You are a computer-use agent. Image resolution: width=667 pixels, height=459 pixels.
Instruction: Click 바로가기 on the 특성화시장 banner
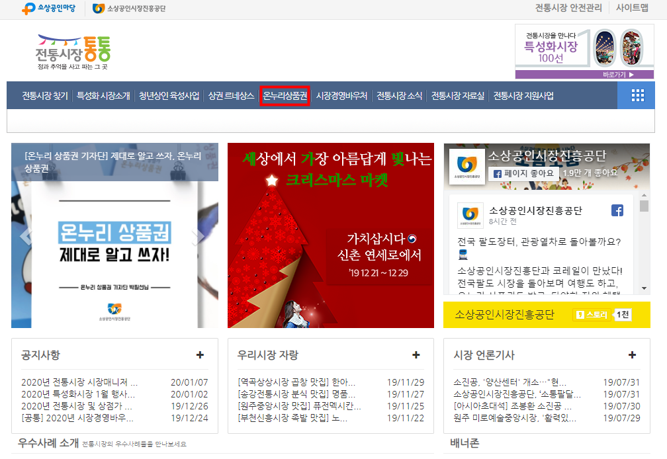coord(618,74)
